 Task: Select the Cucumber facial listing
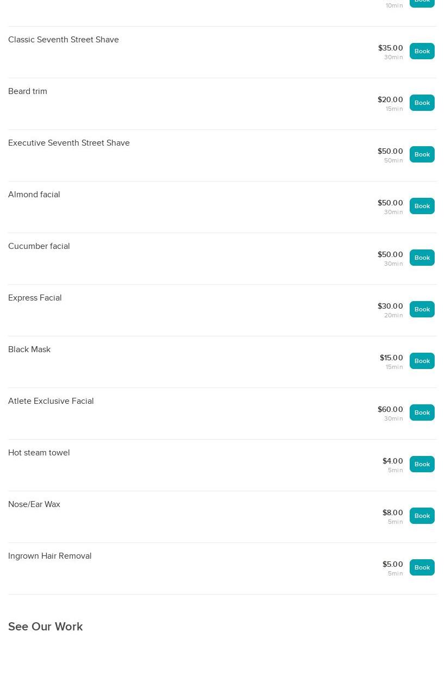pyautogui.click(x=39, y=246)
